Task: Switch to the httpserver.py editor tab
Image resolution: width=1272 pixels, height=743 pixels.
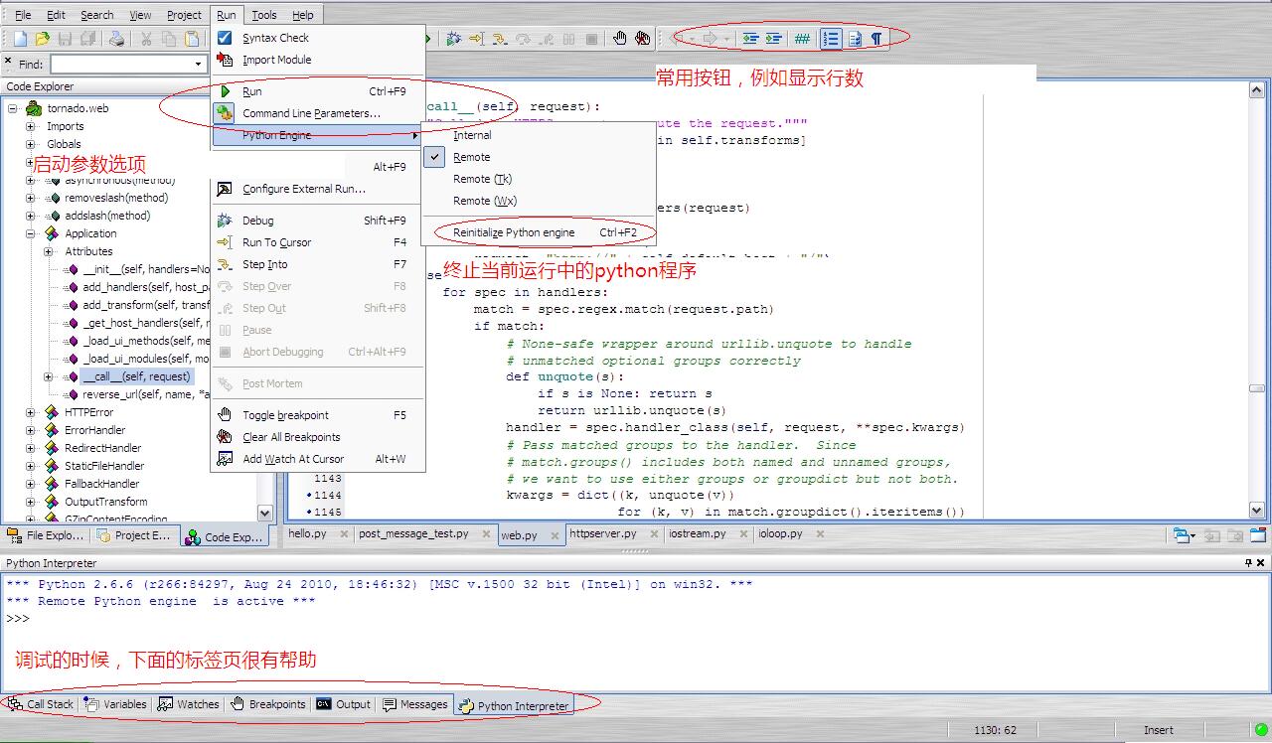Action: coord(602,533)
